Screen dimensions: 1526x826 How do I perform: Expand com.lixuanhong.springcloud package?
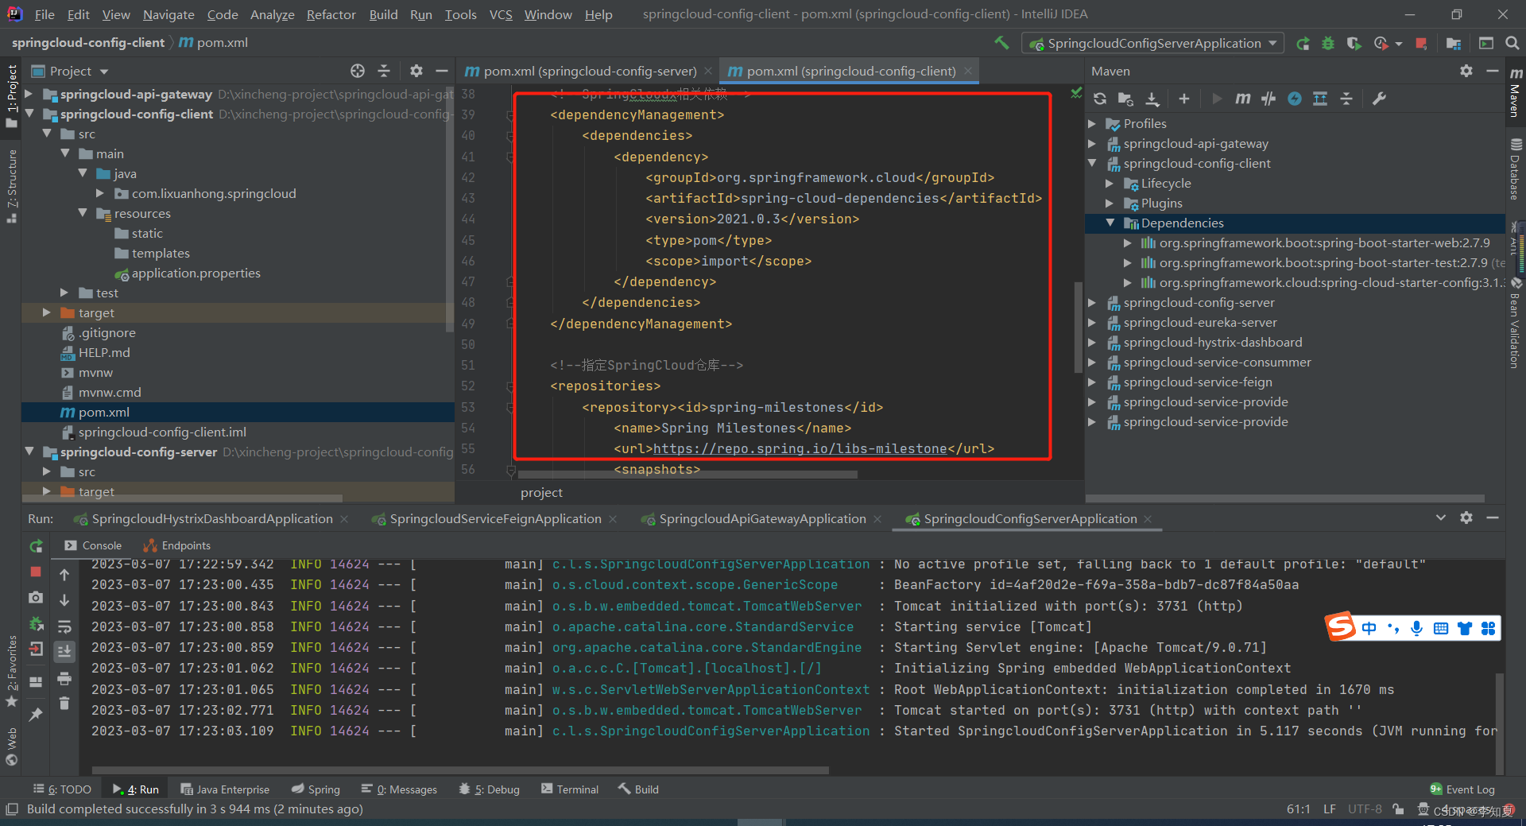point(100,193)
